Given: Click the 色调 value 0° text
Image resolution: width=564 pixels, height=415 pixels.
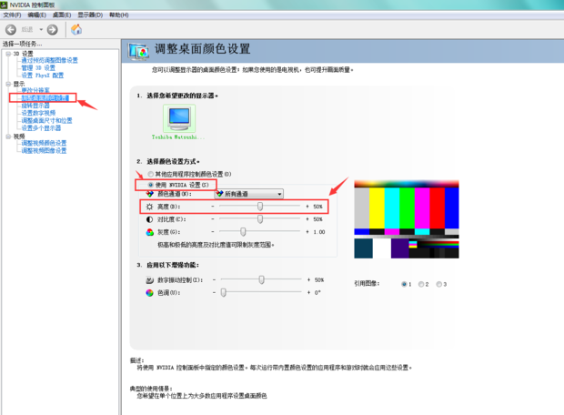Looking at the screenshot, I should coord(317,293).
